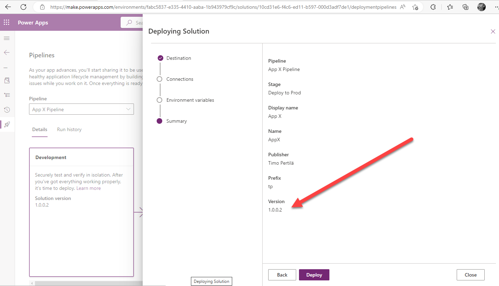Switch to the Run history tab
The height and width of the screenshot is (286, 499).
click(69, 129)
